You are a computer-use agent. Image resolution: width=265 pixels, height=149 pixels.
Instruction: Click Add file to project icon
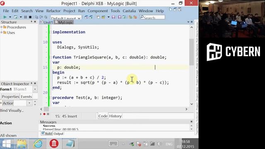tap(130, 17)
